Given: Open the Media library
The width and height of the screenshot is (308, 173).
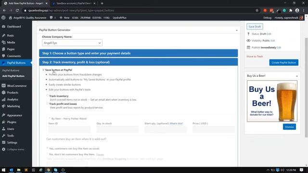Looking at the screenshot, I should tap(11, 42).
